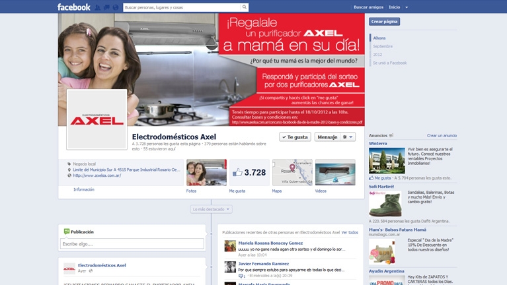
Task: Open the friend requests icon in top bar
Action: tap(97, 7)
